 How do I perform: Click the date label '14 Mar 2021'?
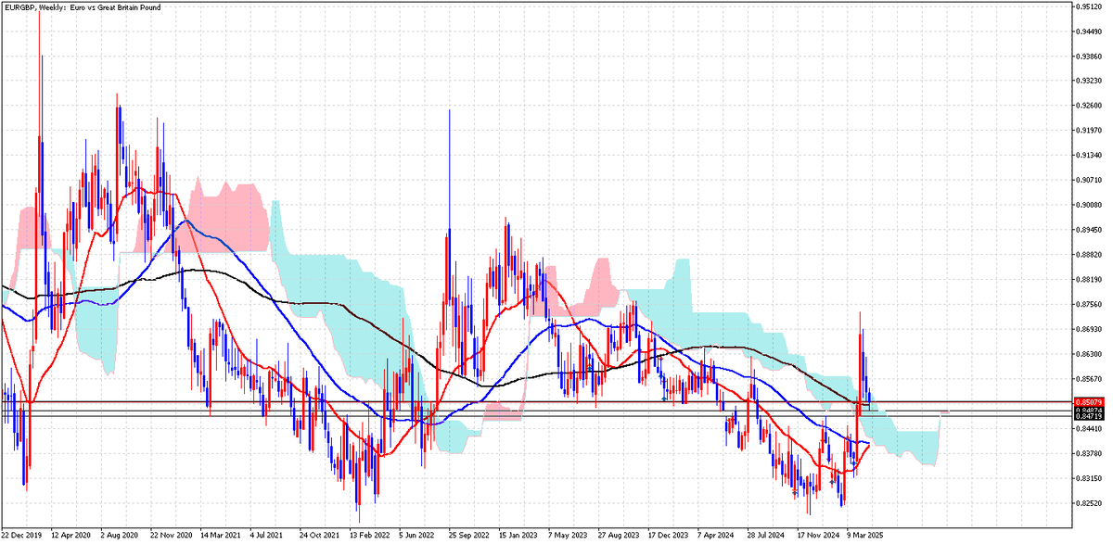click(221, 536)
